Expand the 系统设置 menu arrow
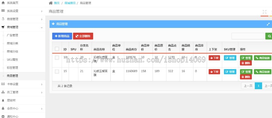272x118 pixels. (42, 11)
